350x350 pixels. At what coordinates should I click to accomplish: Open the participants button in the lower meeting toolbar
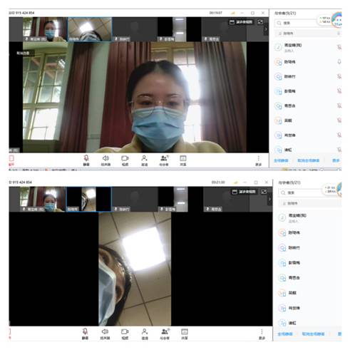click(x=165, y=334)
